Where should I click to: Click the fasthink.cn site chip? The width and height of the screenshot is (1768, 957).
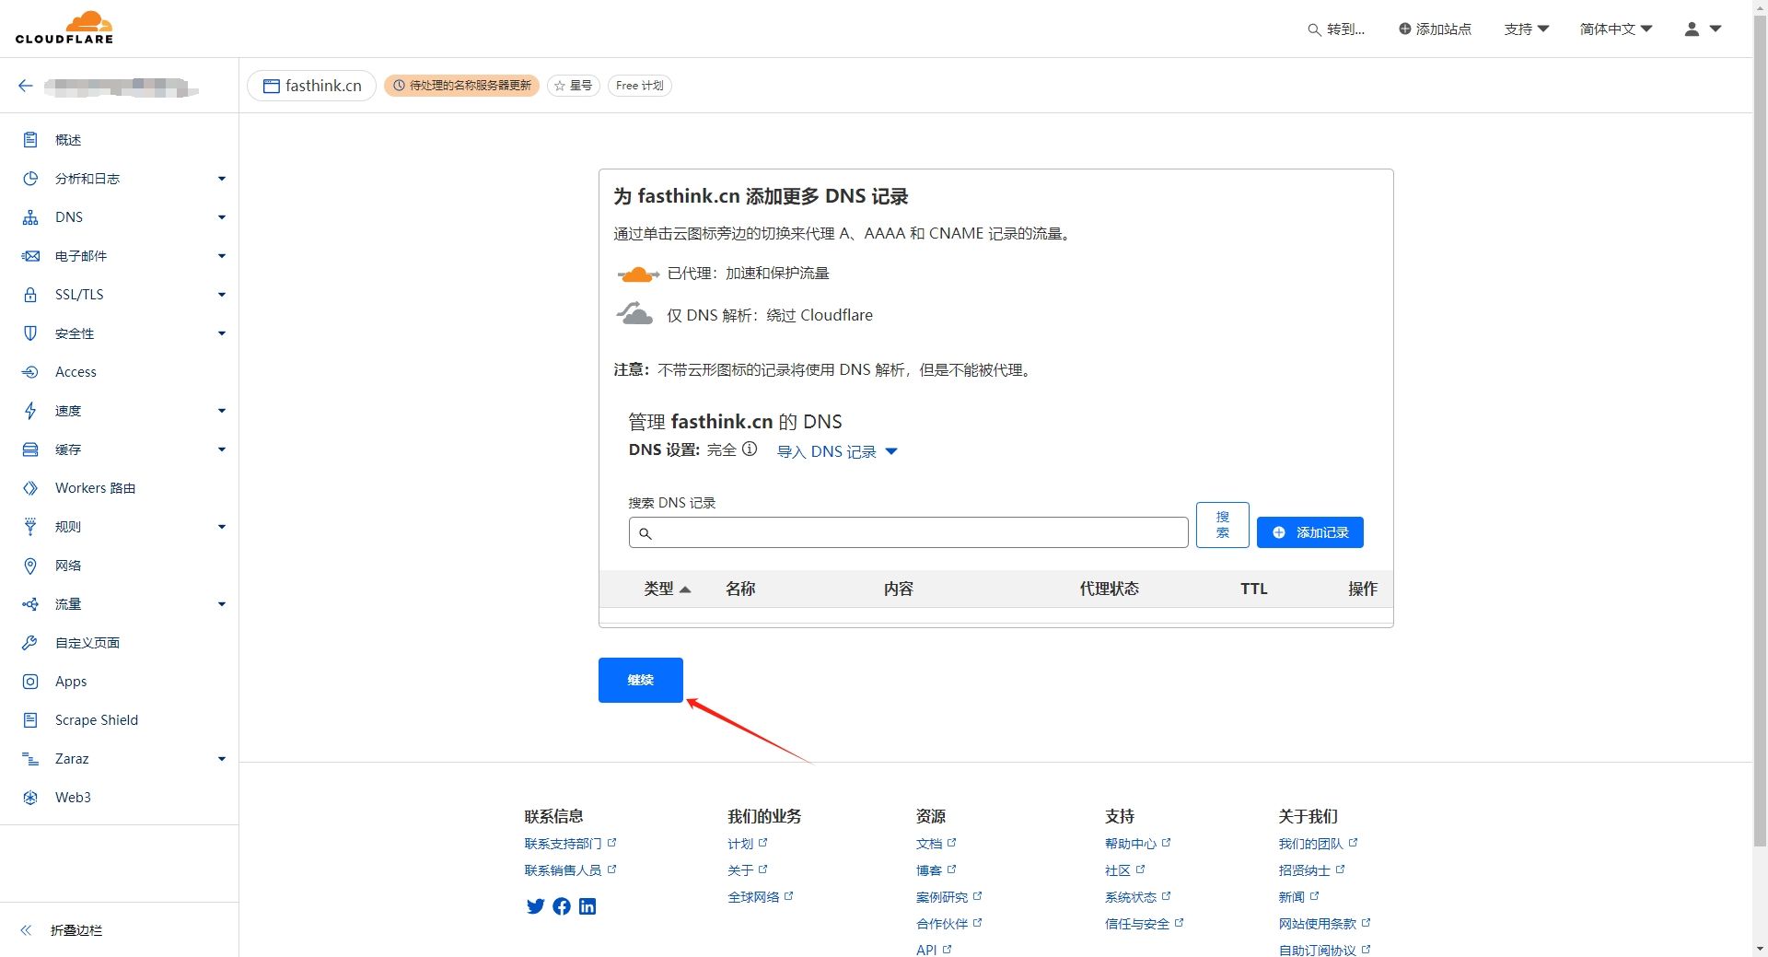[x=312, y=86]
